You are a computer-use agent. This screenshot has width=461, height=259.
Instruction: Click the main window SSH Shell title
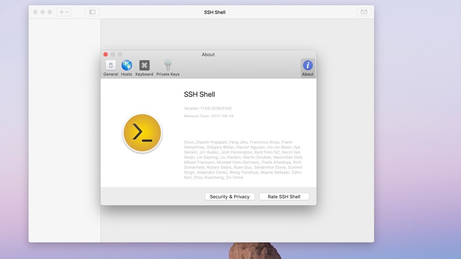(215, 12)
